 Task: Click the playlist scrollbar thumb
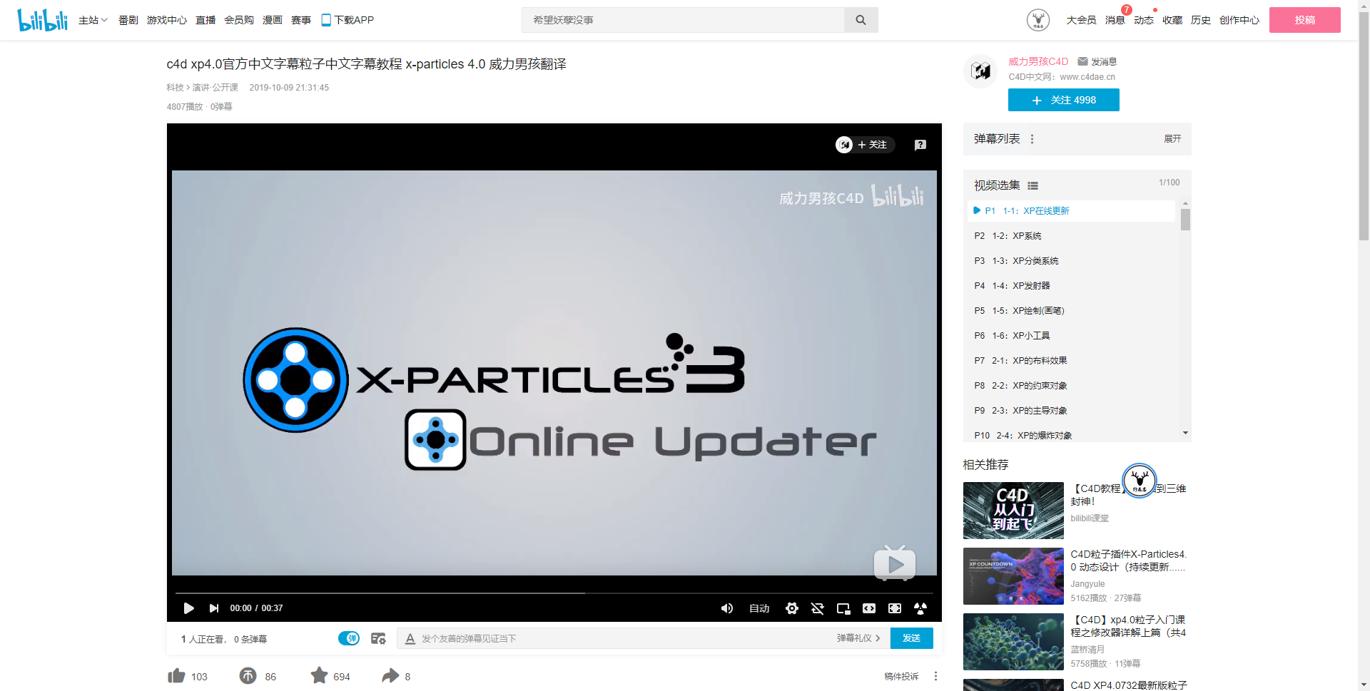coord(1185,219)
